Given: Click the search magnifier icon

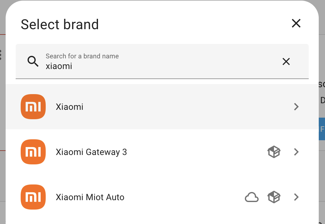Looking at the screenshot, I should (x=33, y=61).
